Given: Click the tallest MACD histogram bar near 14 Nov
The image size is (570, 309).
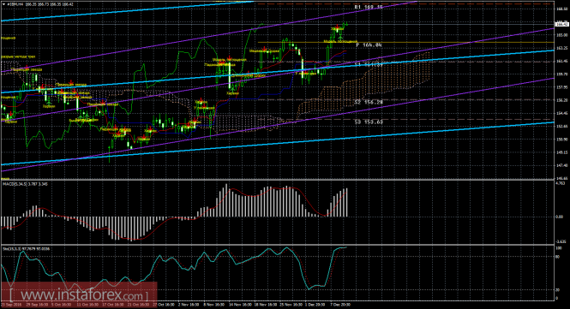Looking at the screenshot, I should (226, 200).
